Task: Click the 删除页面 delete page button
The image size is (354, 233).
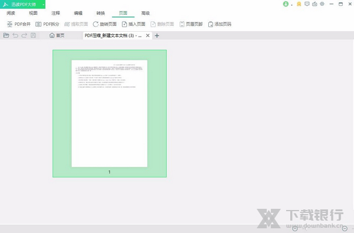Action: point(162,24)
